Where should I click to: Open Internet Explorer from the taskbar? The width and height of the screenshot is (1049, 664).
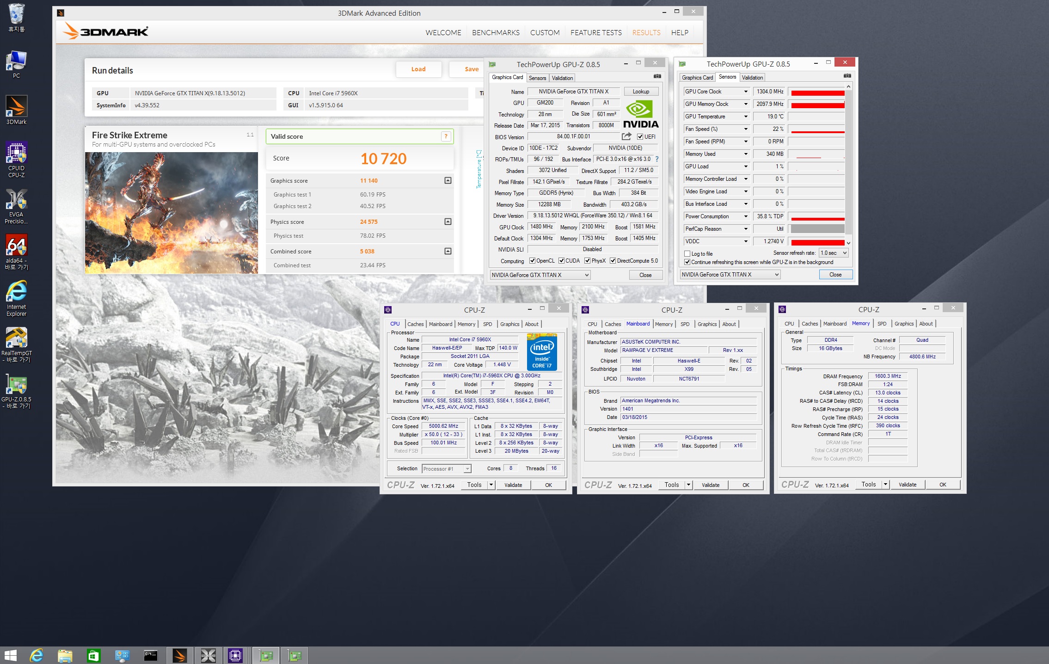[x=37, y=655]
